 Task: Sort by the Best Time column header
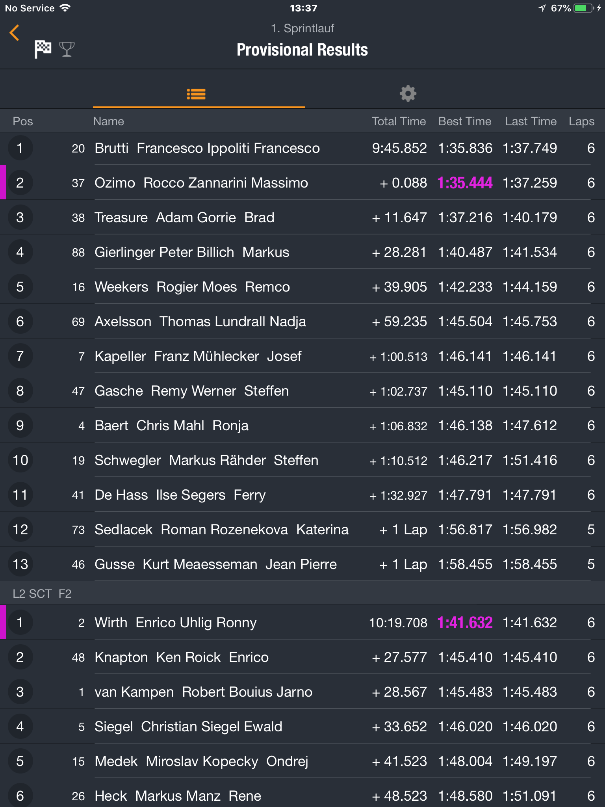[x=465, y=121]
